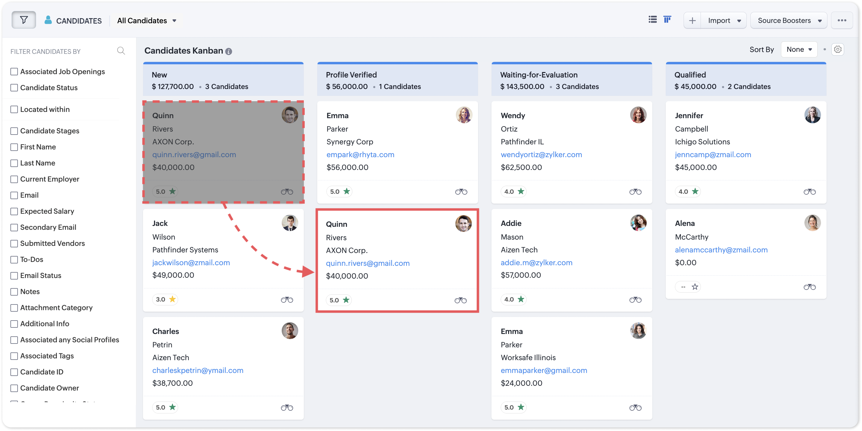
Task: Switch to list view icon
Action: [x=652, y=20]
